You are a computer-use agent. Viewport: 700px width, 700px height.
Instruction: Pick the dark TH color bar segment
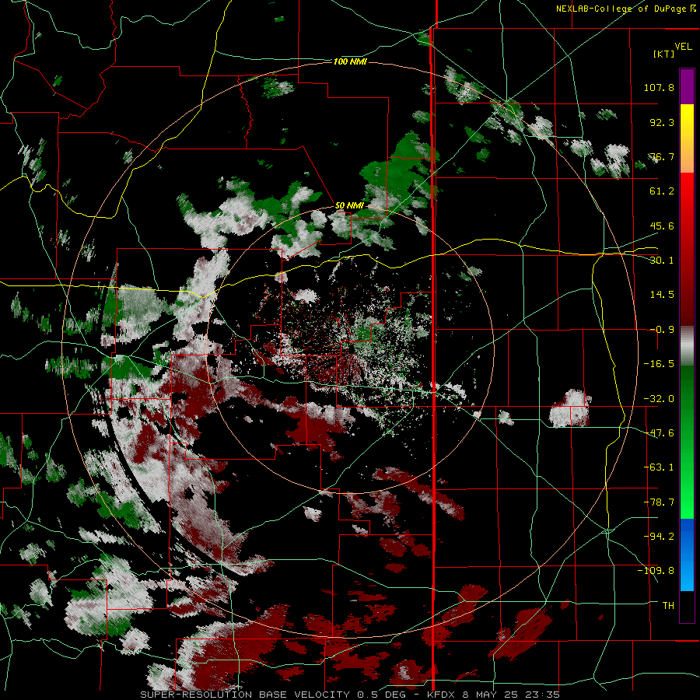pos(687,607)
